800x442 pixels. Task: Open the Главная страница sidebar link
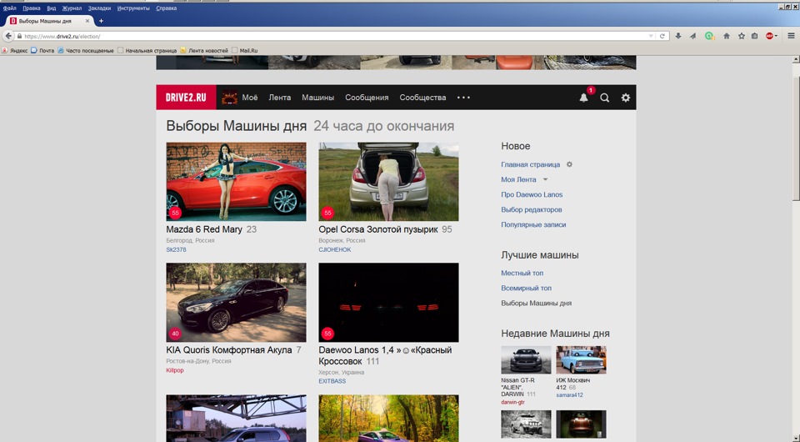pyautogui.click(x=530, y=164)
